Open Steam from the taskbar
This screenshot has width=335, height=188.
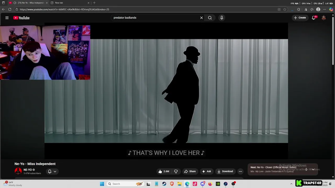click(164, 184)
